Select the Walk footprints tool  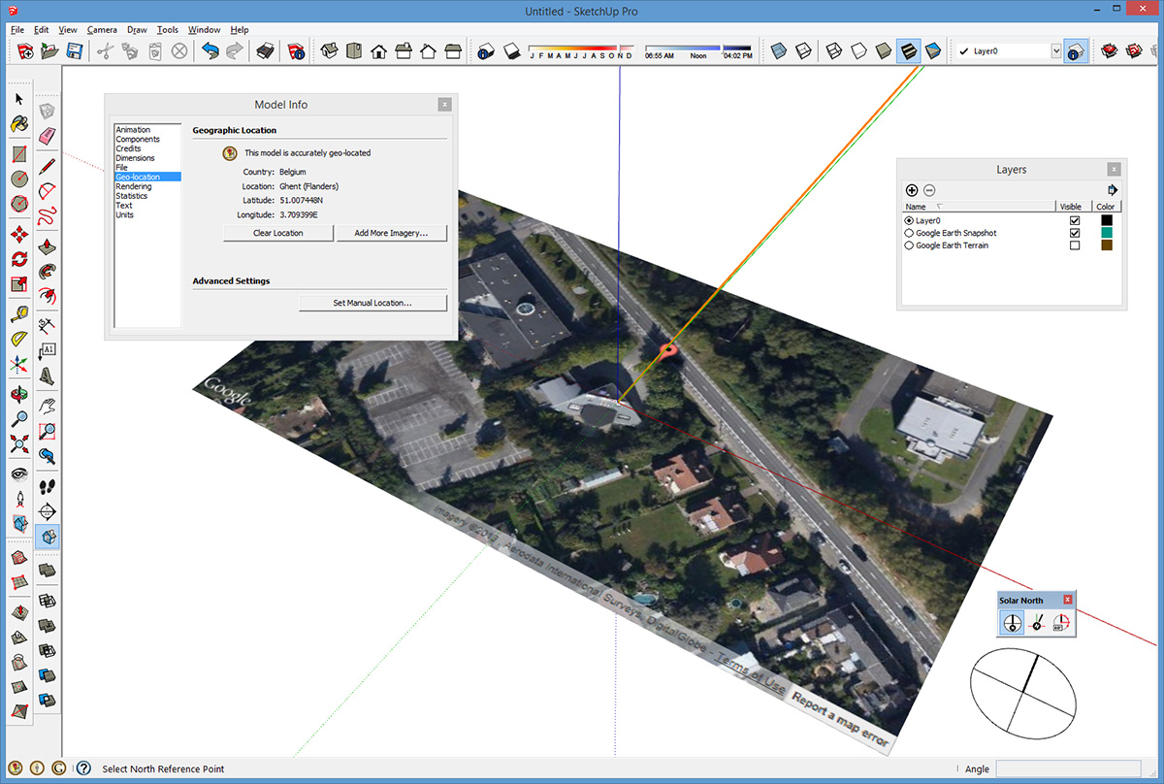click(x=47, y=485)
